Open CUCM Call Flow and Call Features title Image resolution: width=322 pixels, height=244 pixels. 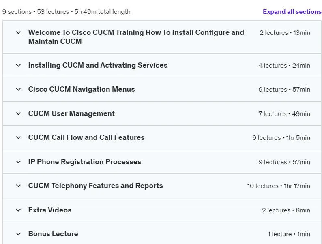coord(86,137)
